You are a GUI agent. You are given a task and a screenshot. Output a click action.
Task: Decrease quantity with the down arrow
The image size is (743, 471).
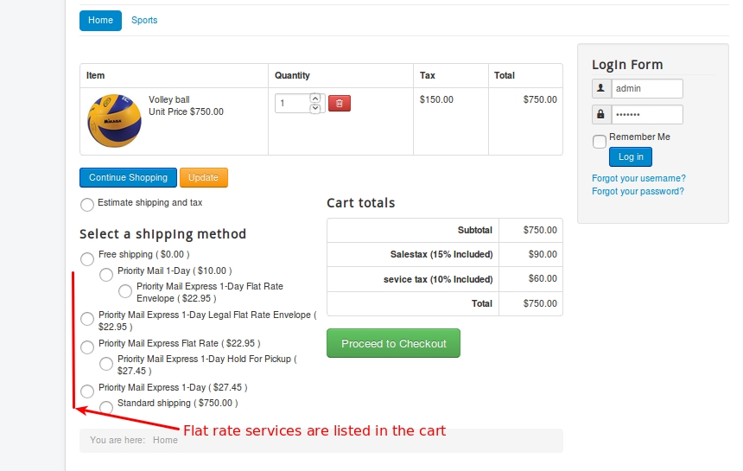click(x=315, y=109)
